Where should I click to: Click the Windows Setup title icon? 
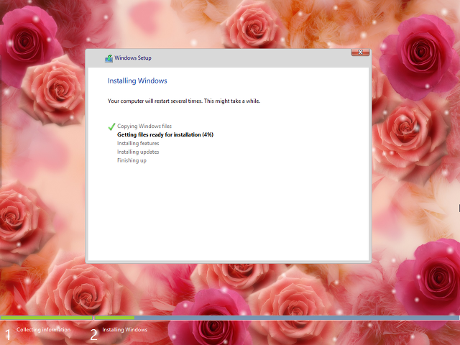pos(109,58)
